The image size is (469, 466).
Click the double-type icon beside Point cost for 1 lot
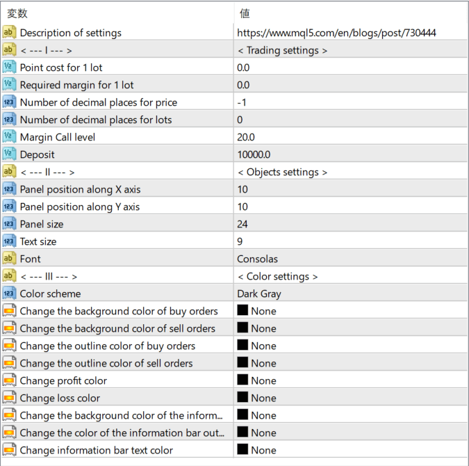9,67
